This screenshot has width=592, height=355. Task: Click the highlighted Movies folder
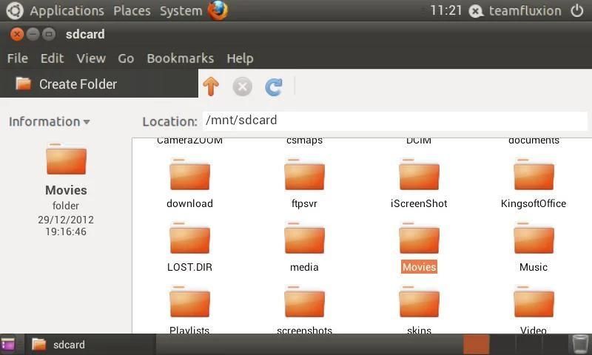[419, 240]
